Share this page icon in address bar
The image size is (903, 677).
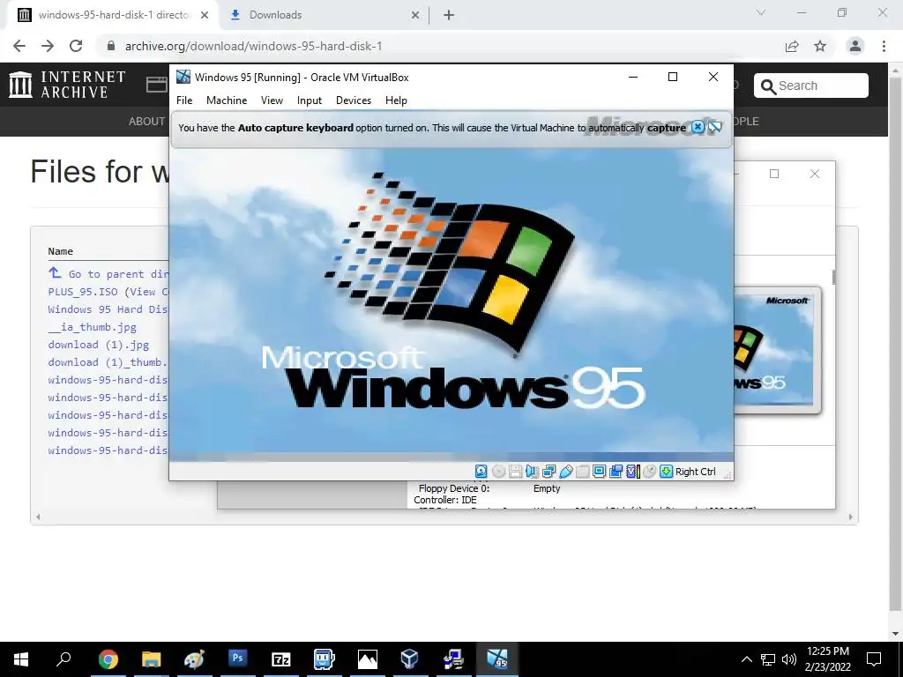792,46
